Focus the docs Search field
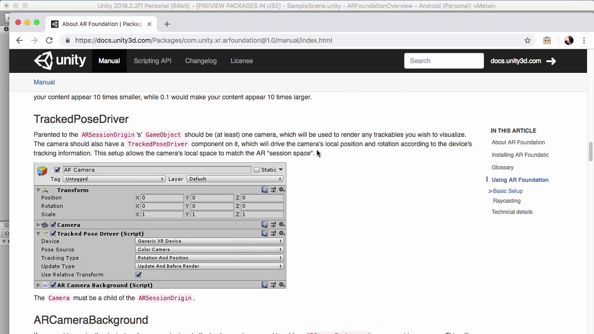Screen dimensions: 594x334 444,61
